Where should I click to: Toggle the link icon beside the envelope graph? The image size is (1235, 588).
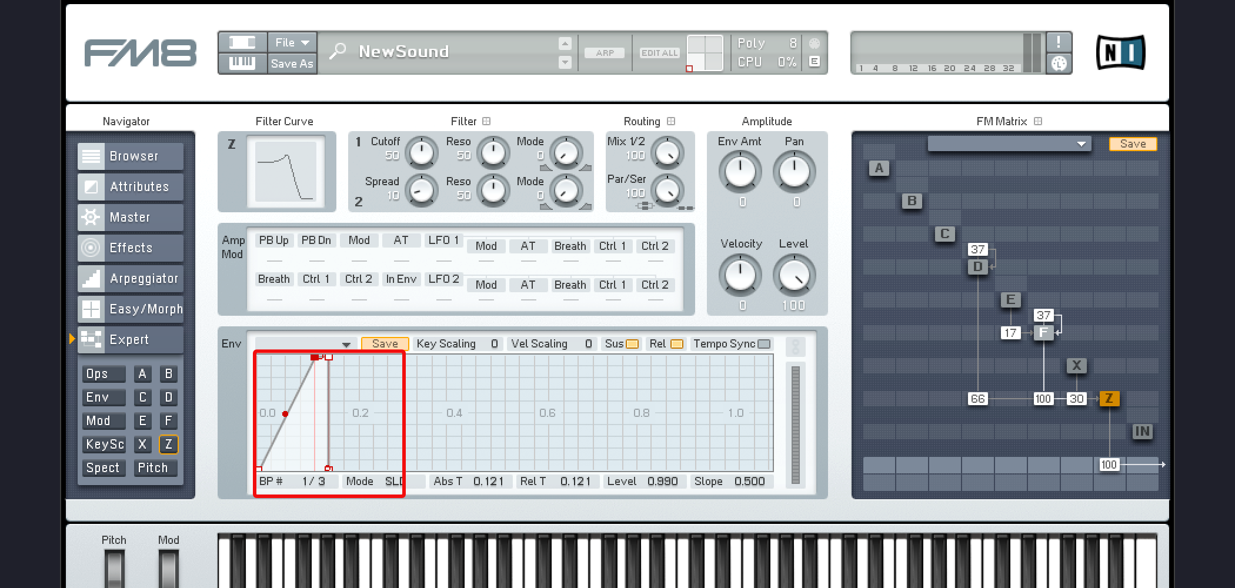[x=796, y=346]
